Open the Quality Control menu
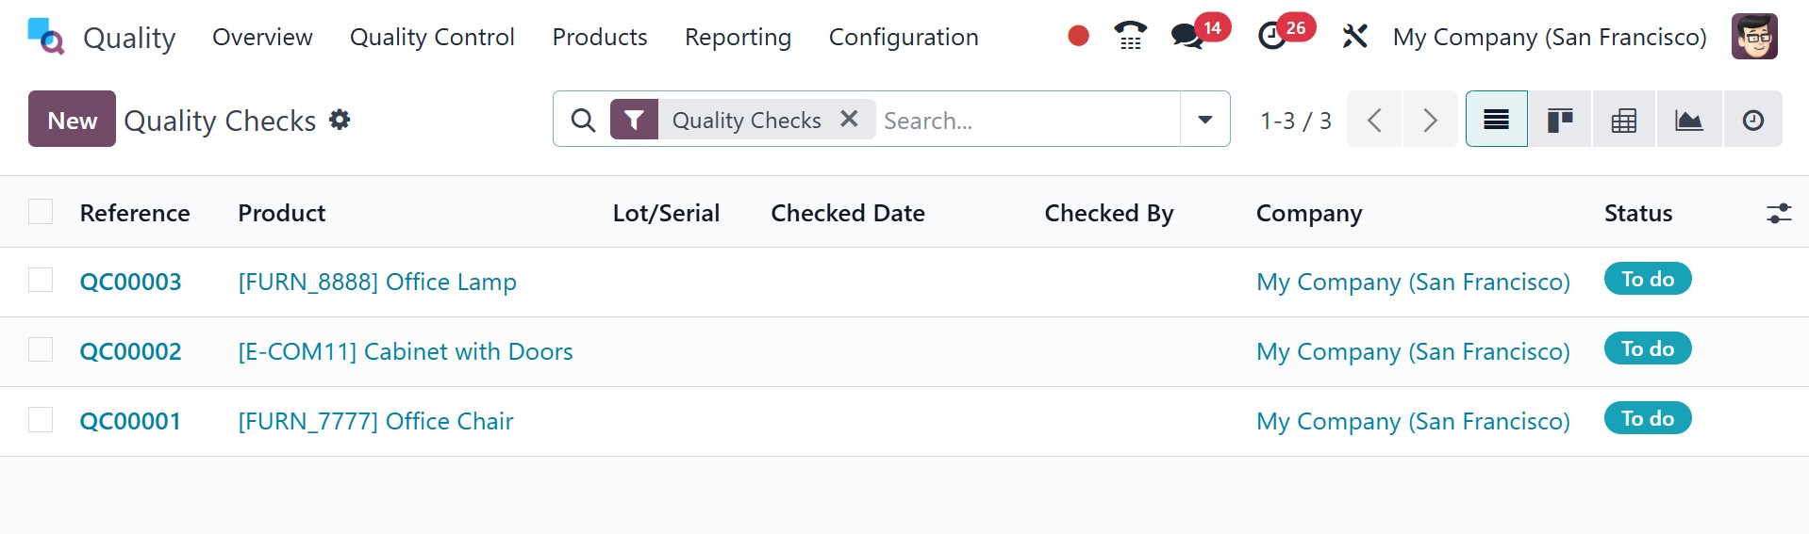The width and height of the screenshot is (1809, 534). pyautogui.click(x=432, y=37)
